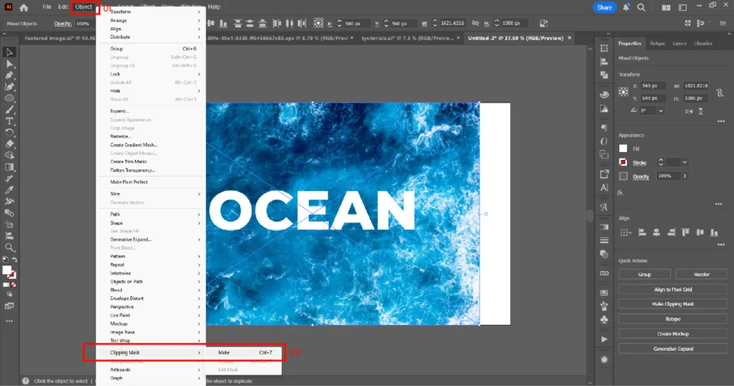Select the Paintbrush tool
The image size is (734, 386).
coord(9,110)
